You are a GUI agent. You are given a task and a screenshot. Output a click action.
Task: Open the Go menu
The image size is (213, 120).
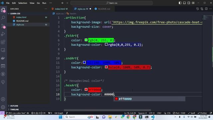38,3
